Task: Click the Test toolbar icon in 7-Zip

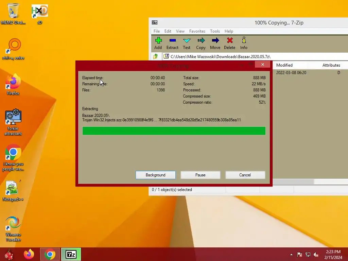Action: click(187, 43)
